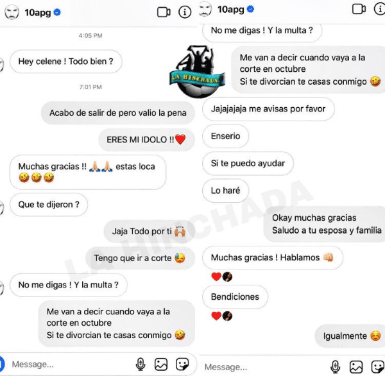385x376 pixels.
Task: Tap heart reaction under Hablamos message
Action: [x=216, y=277]
